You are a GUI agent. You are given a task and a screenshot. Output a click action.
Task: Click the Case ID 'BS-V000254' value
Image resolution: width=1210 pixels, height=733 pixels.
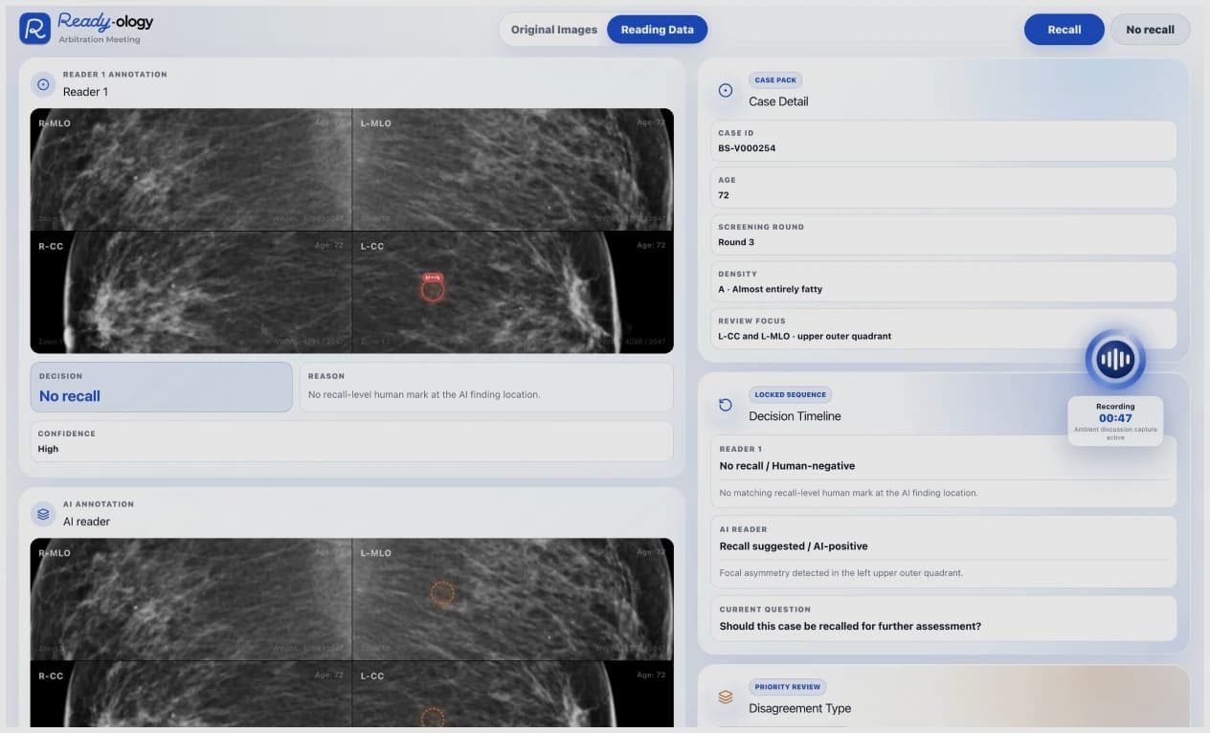click(747, 148)
